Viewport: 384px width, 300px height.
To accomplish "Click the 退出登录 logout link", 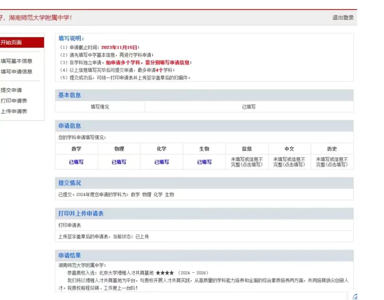I will click(x=343, y=18).
